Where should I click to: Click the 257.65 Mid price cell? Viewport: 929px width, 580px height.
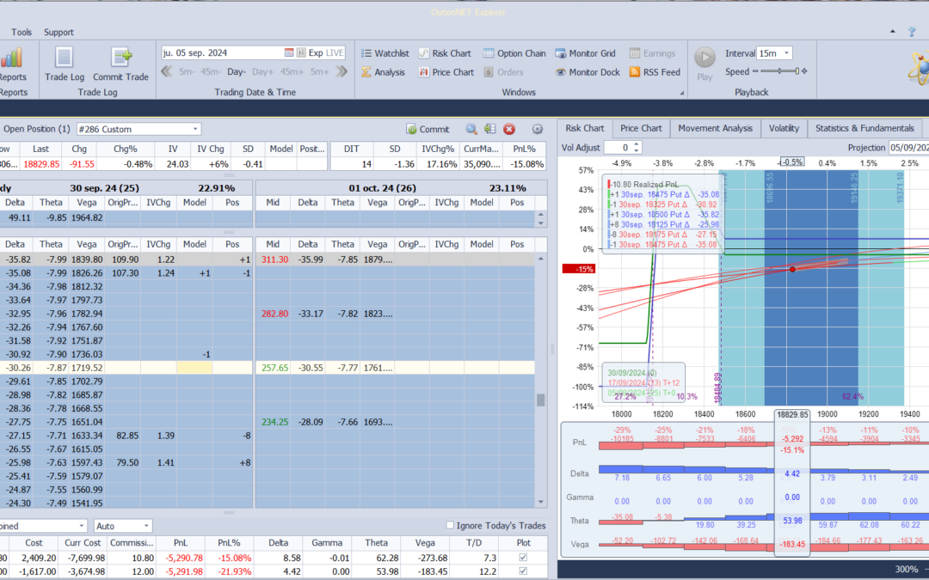tap(274, 368)
